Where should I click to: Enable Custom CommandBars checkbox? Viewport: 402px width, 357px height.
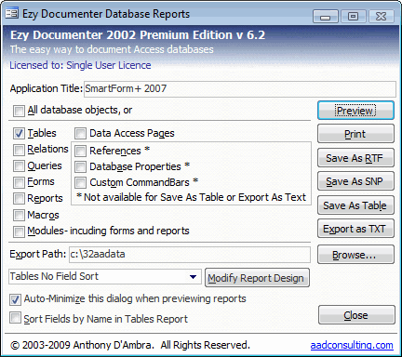80,182
